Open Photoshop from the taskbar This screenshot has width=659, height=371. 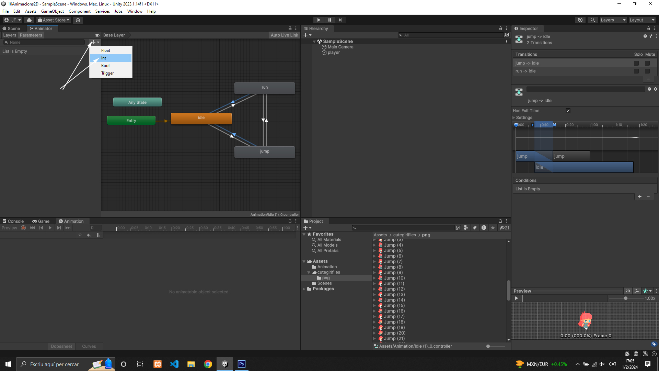tap(242, 364)
